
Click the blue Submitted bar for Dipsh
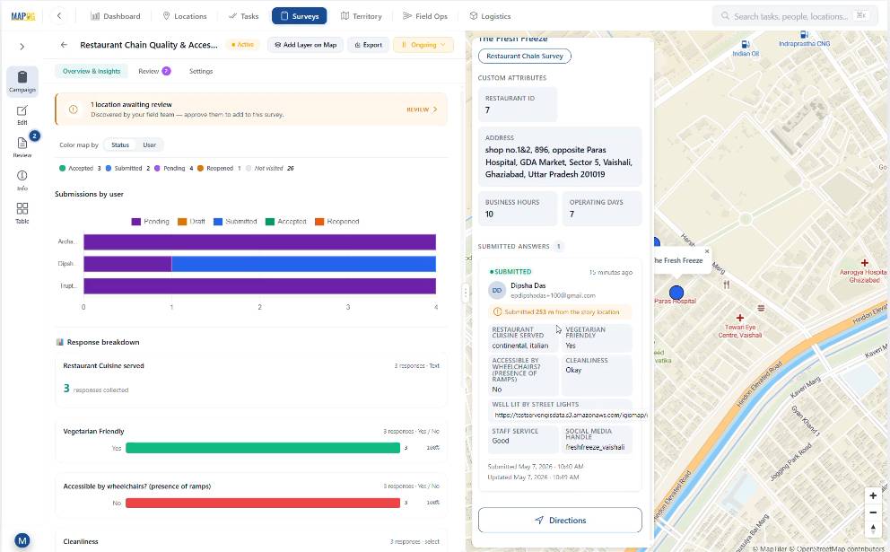(x=303, y=264)
